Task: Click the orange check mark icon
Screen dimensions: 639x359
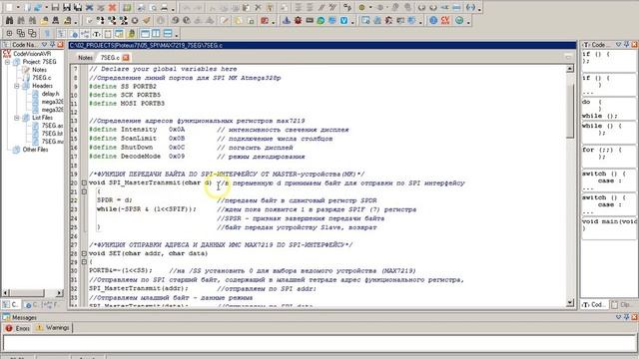Action: click(x=147, y=20)
